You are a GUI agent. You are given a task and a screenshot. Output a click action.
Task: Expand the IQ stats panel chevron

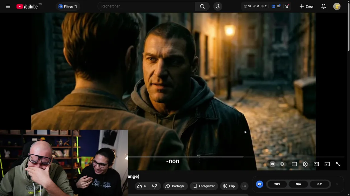pyautogui.click(x=337, y=184)
